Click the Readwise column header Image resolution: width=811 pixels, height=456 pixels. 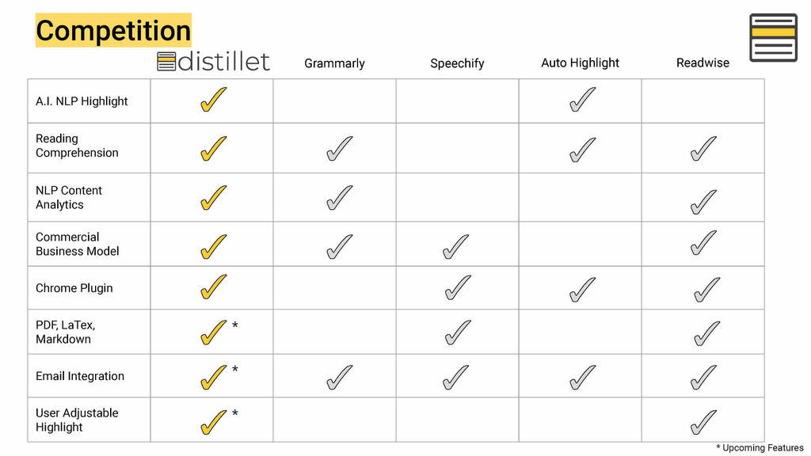702,63
